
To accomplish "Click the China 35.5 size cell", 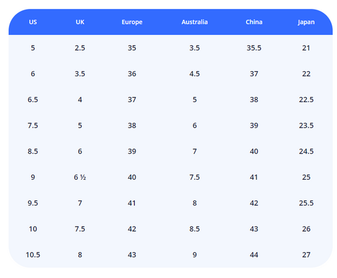I will click(x=254, y=48).
